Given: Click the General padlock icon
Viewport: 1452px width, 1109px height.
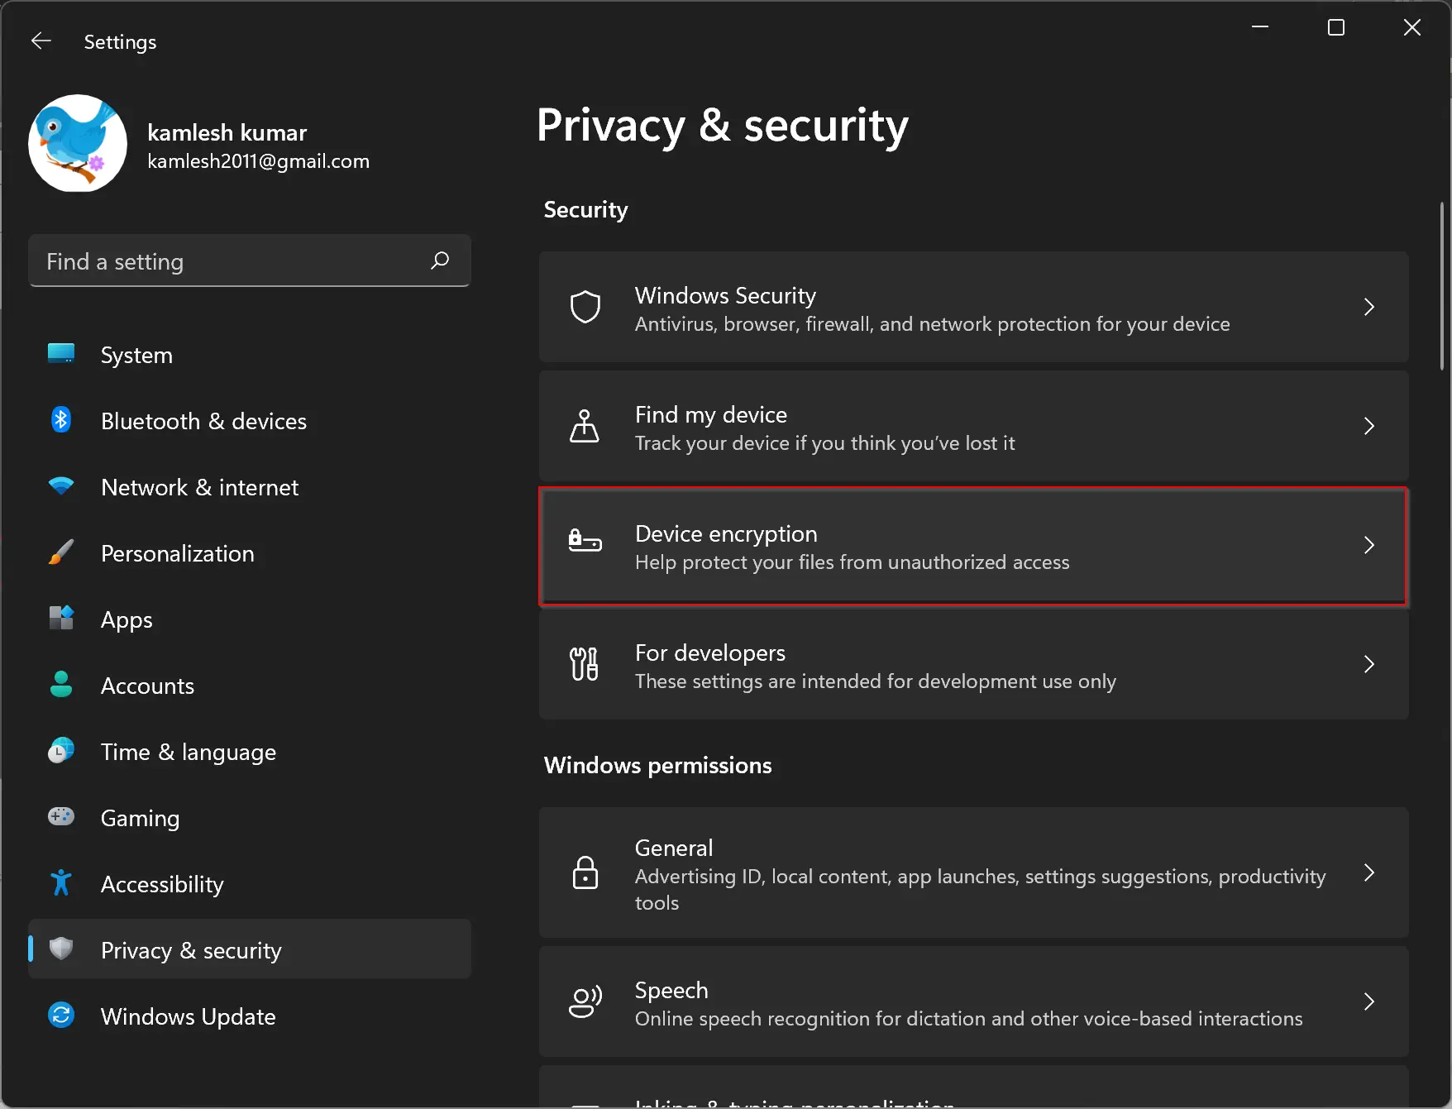Looking at the screenshot, I should pos(585,872).
